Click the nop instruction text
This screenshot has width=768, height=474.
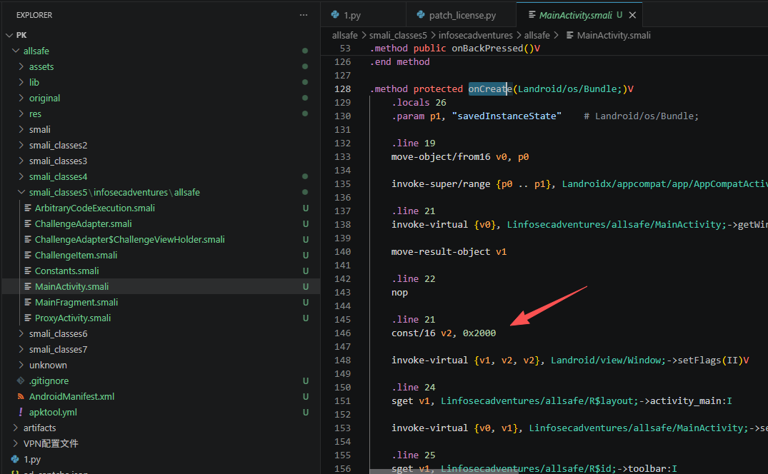point(399,293)
